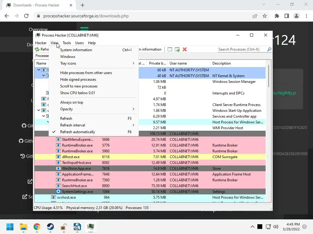This screenshot has height=234, width=313.
Task: Collapse the second-level System tree node
Action: point(43,76)
